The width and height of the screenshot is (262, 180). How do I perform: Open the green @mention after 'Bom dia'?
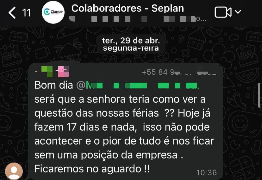click(138, 85)
